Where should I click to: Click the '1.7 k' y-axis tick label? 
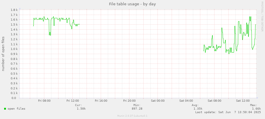(x=14, y=15)
